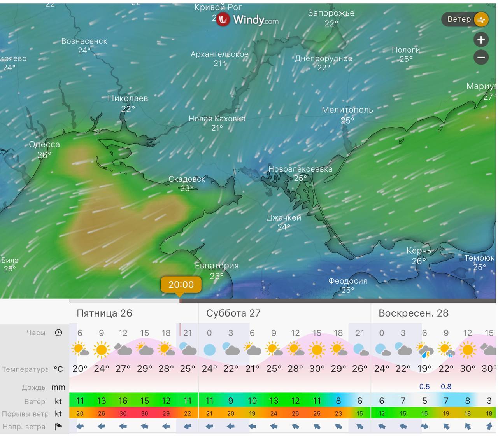Click the Феодосия city label
This screenshot has width=498, height=441.
click(x=347, y=281)
